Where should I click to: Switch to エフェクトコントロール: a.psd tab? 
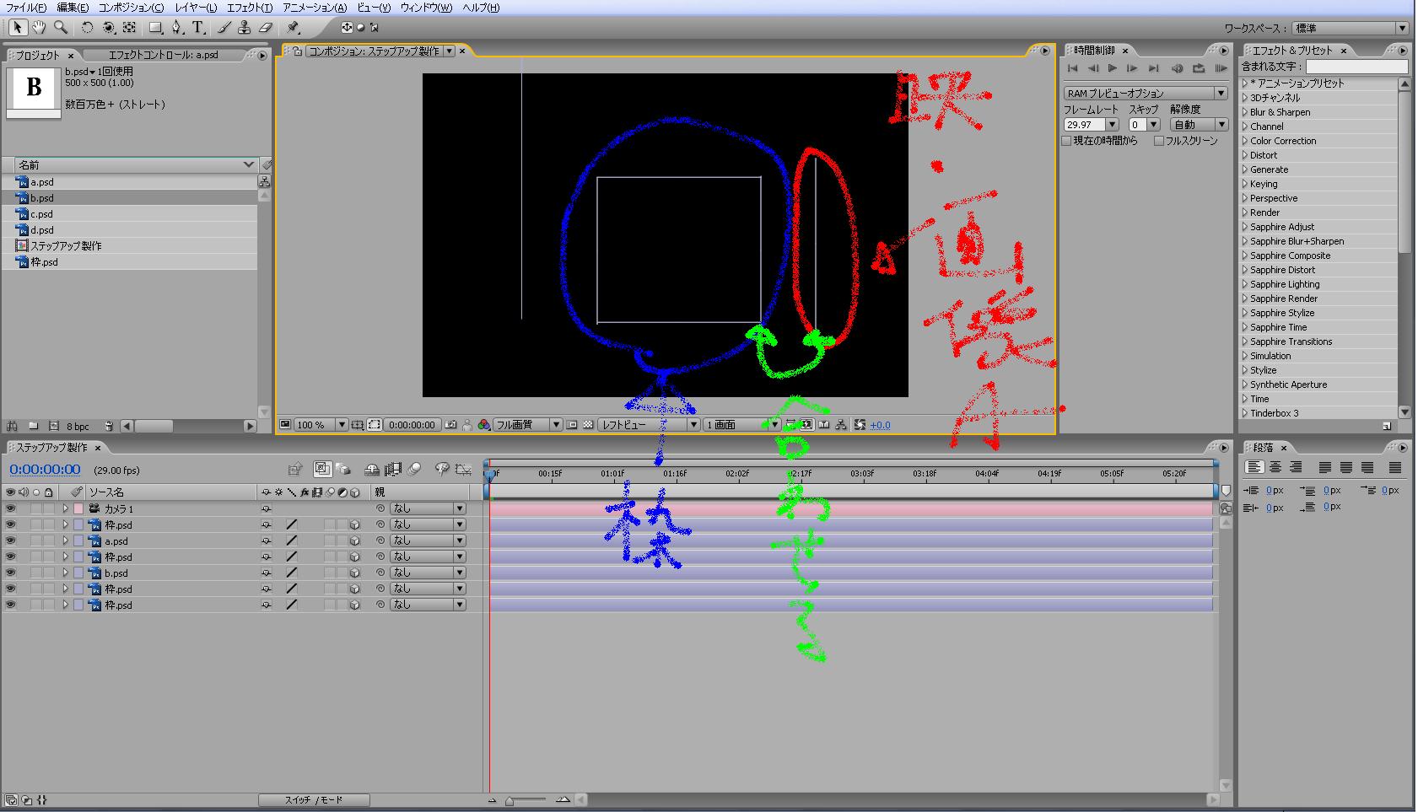click(163, 55)
